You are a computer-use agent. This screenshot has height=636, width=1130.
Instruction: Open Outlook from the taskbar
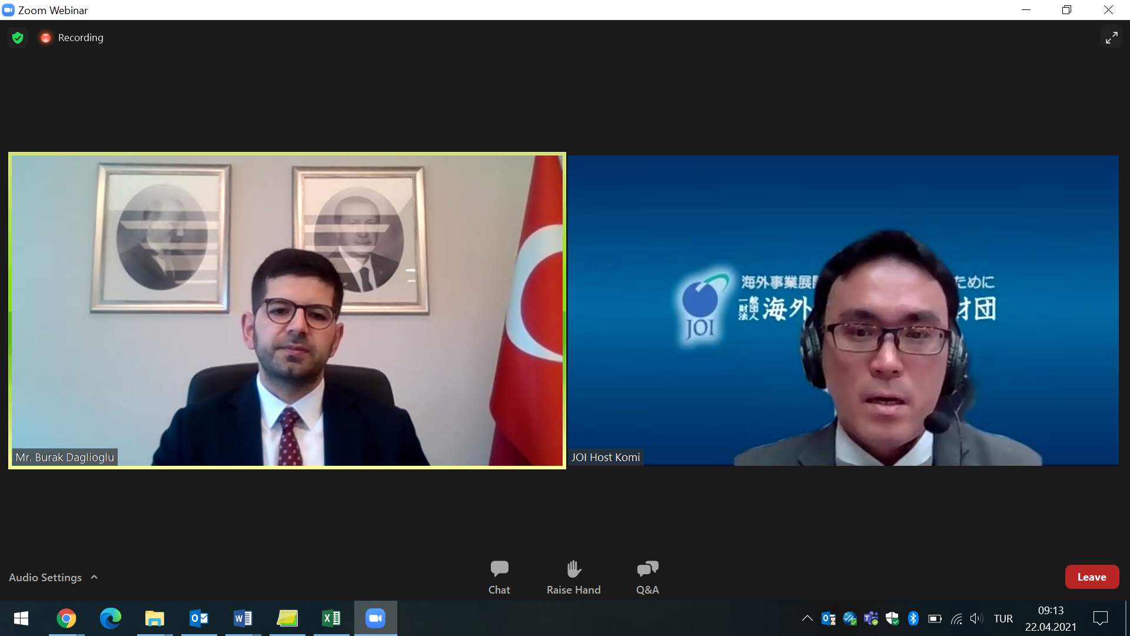click(x=198, y=618)
